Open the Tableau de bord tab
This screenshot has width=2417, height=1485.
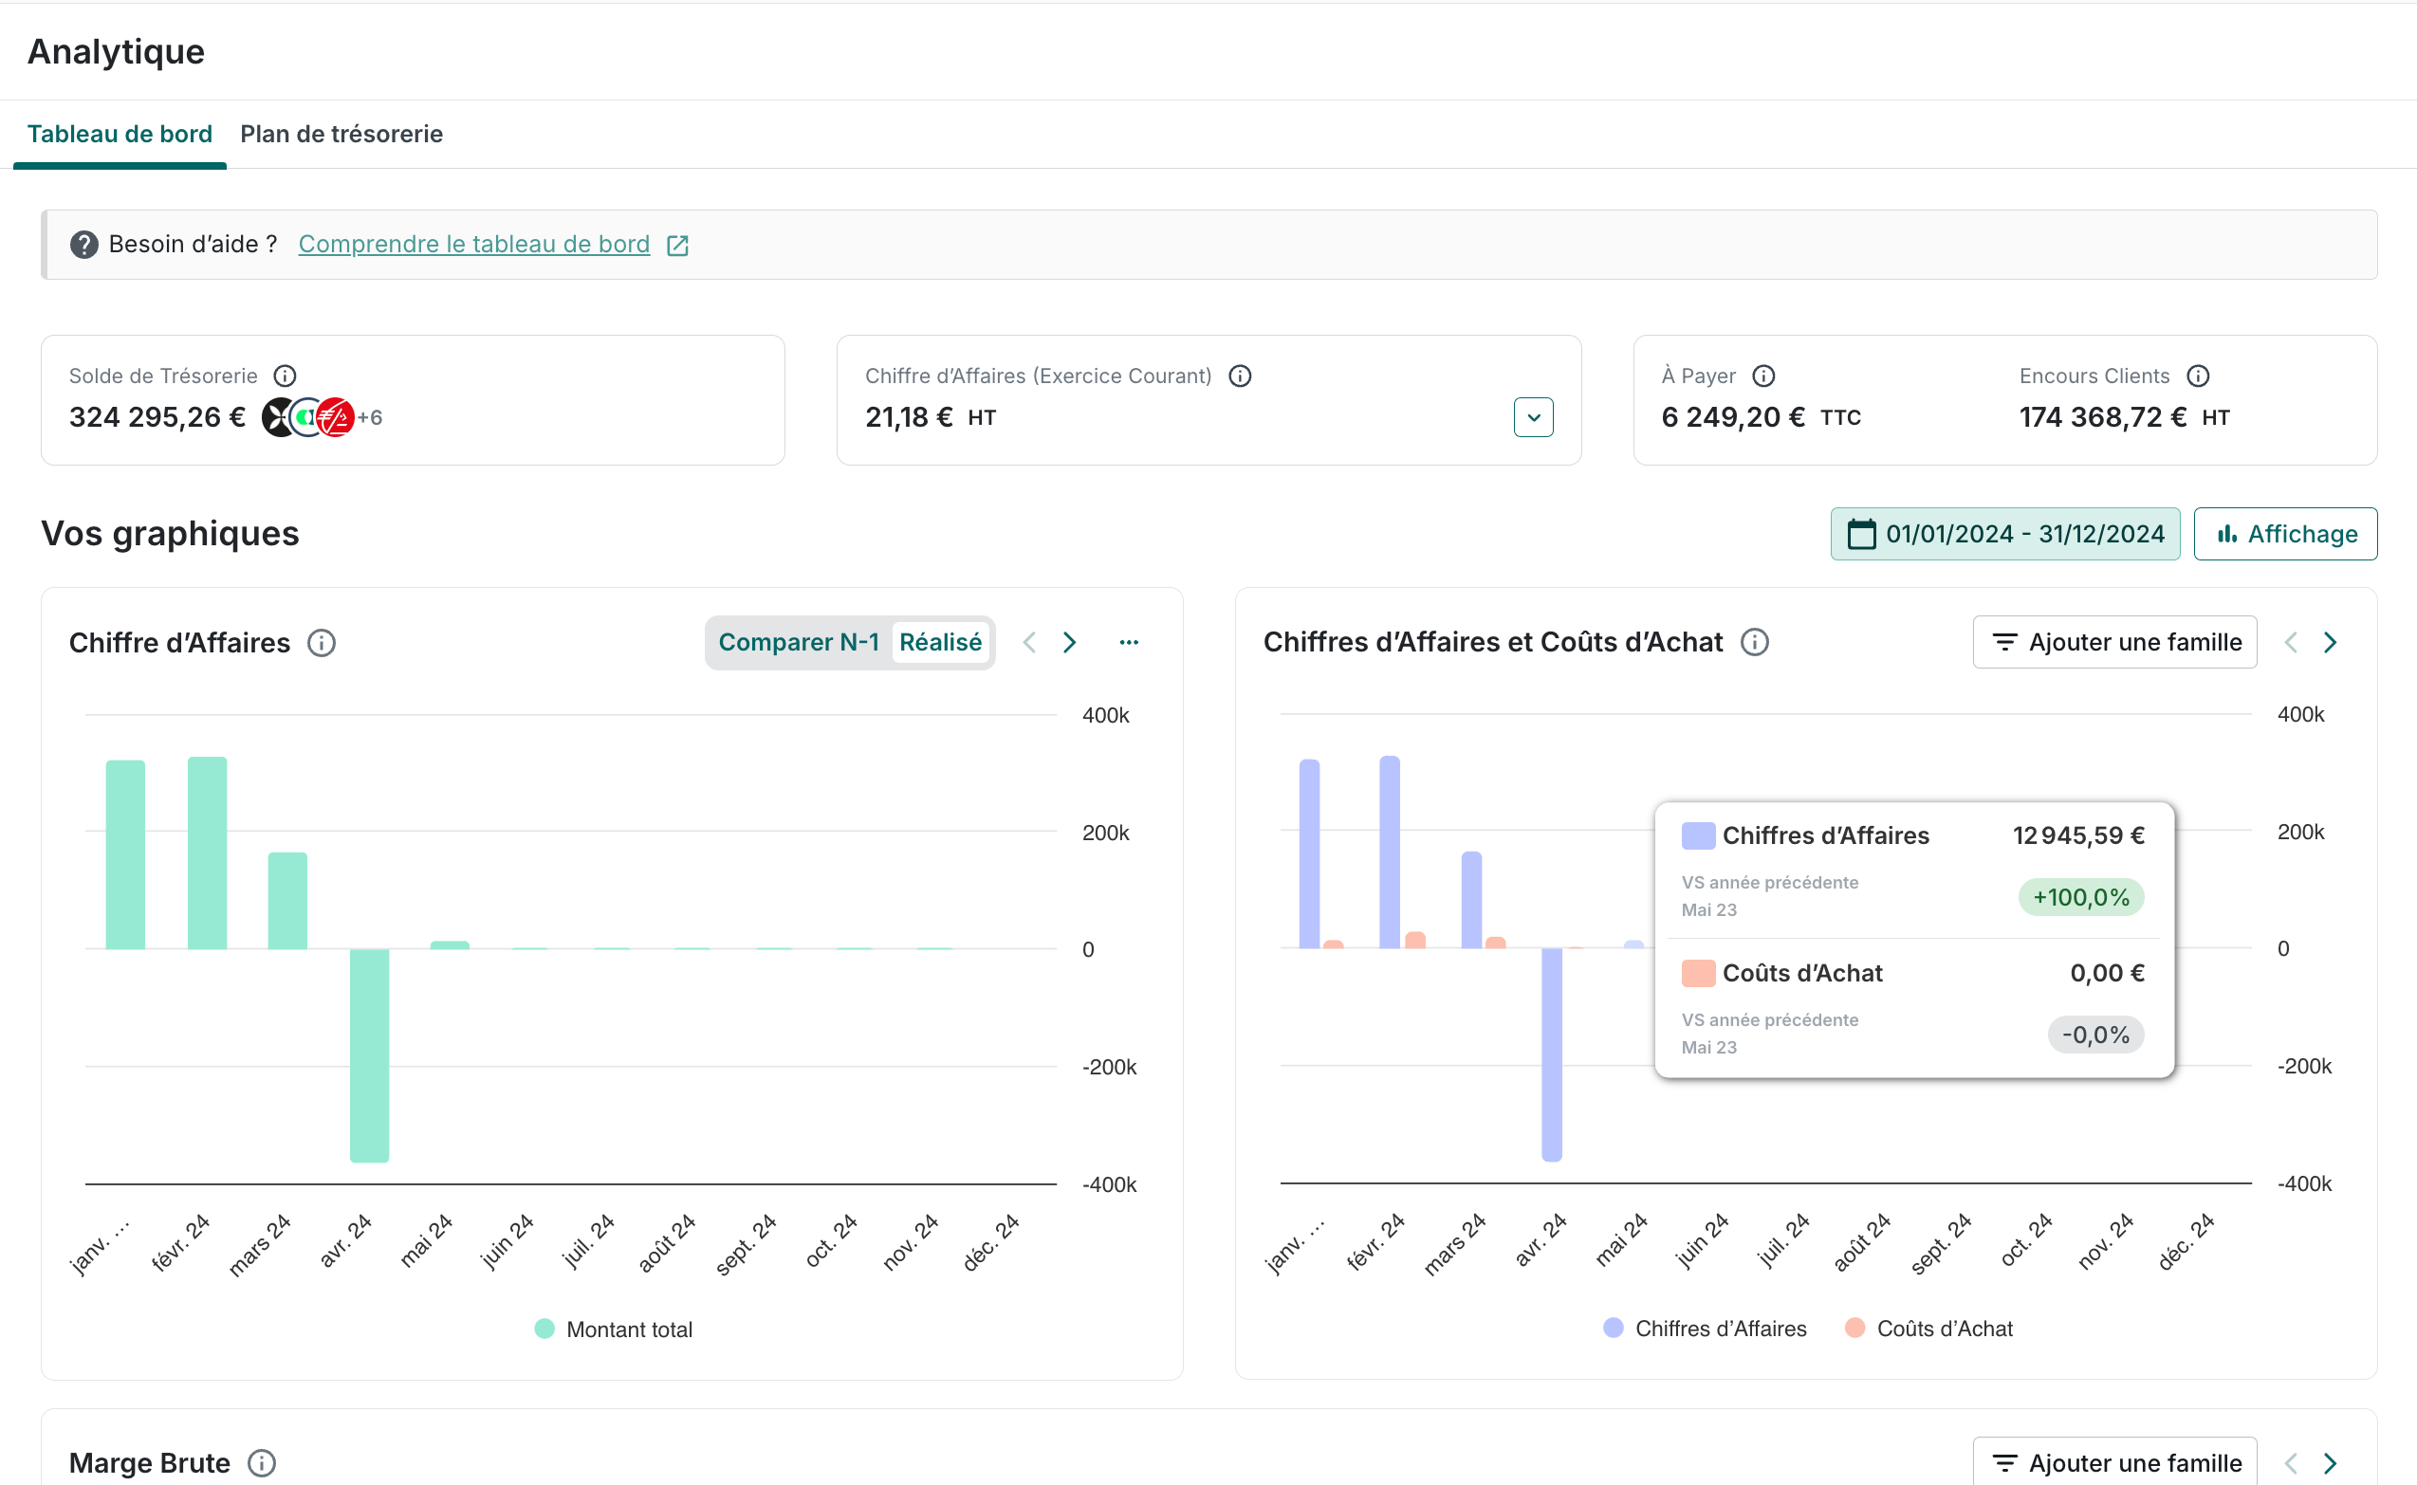pyautogui.click(x=120, y=134)
